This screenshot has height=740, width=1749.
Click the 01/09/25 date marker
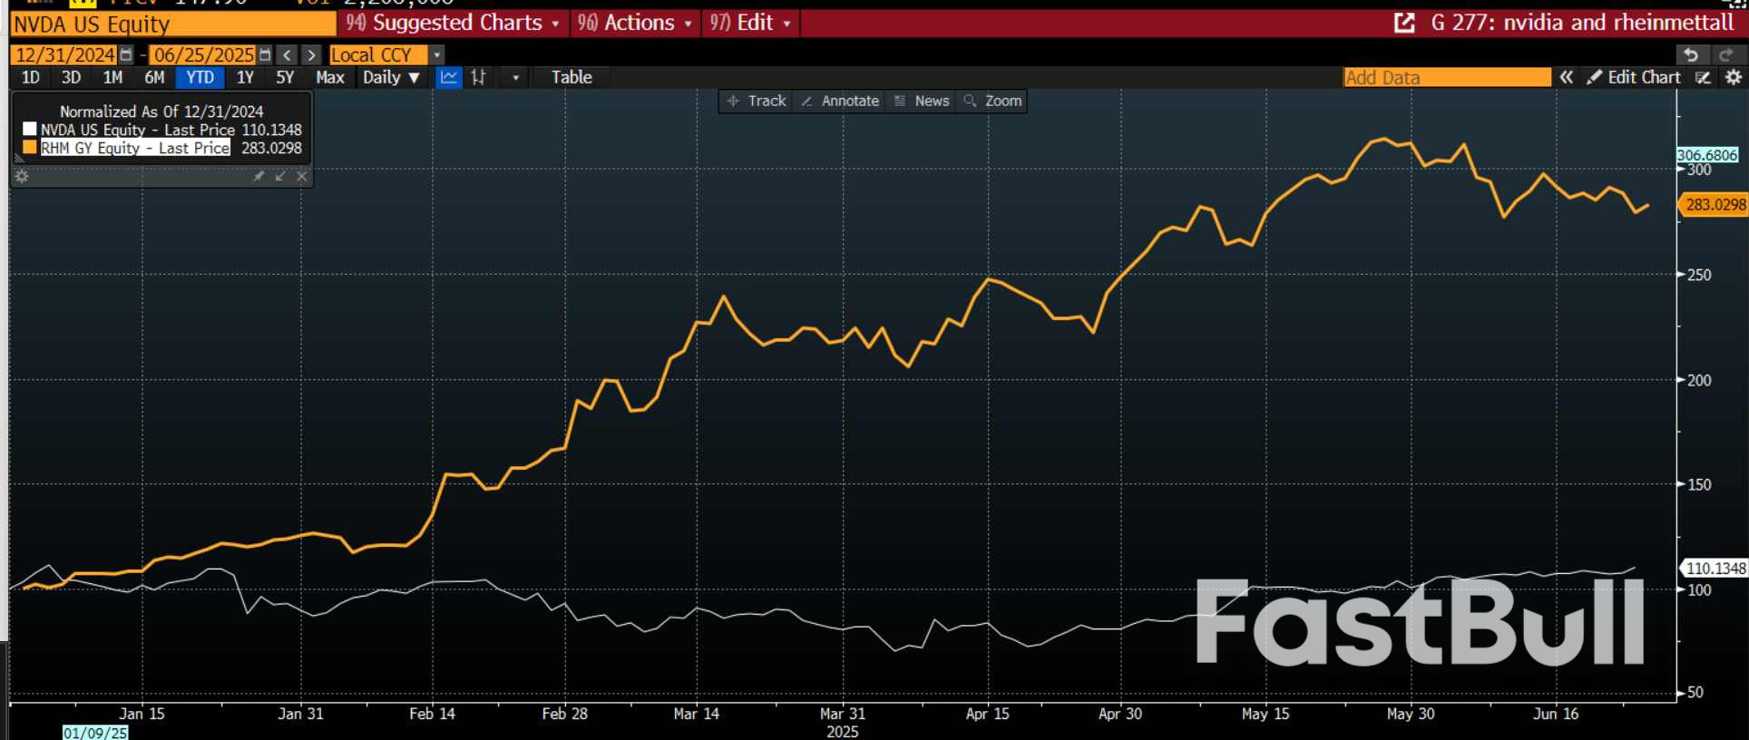coord(95,733)
